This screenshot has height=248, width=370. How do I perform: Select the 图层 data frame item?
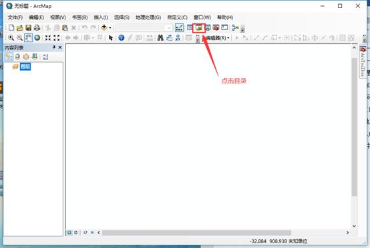point(25,67)
